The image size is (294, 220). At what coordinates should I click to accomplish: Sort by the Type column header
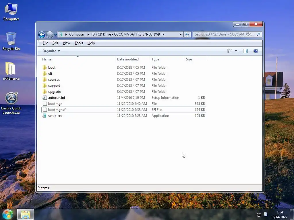pyautogui.click(x=167, y=59)
